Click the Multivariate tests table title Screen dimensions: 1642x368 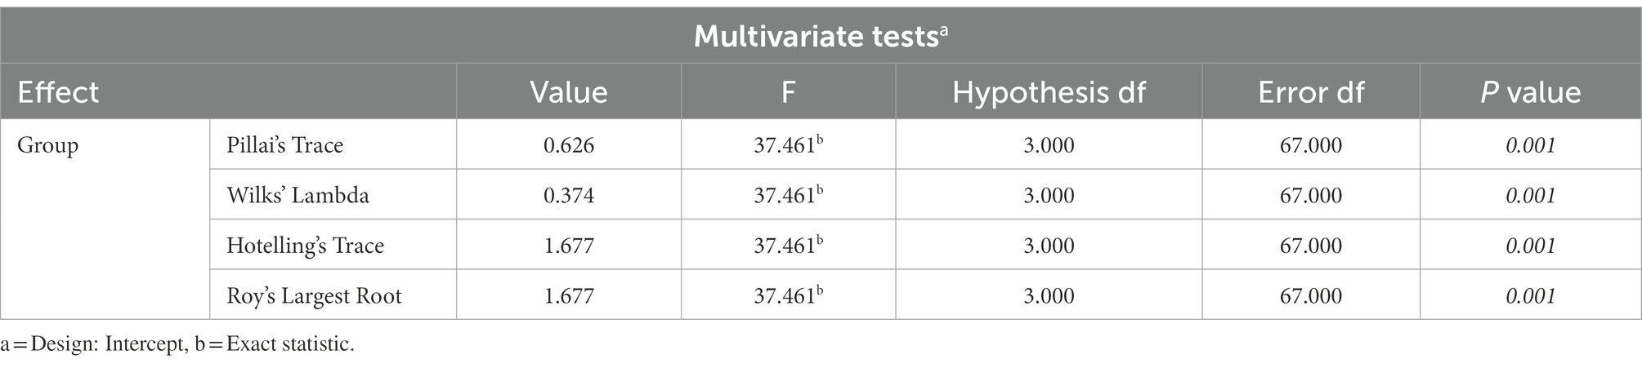tap(821, 37)
